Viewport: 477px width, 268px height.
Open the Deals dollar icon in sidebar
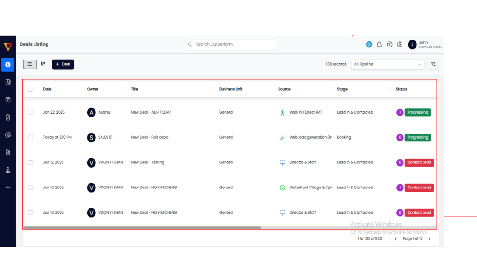7,65
